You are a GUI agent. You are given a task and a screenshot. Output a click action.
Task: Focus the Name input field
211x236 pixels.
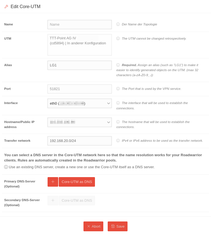(x=79, y=25)
